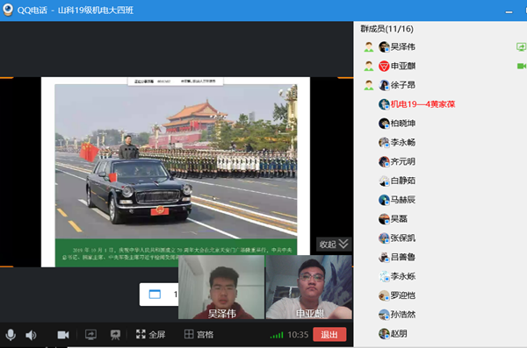Select member 徐子昂 in the list
Image resolution: width=527 pixels, height=348 pixels.
[397, 85]
